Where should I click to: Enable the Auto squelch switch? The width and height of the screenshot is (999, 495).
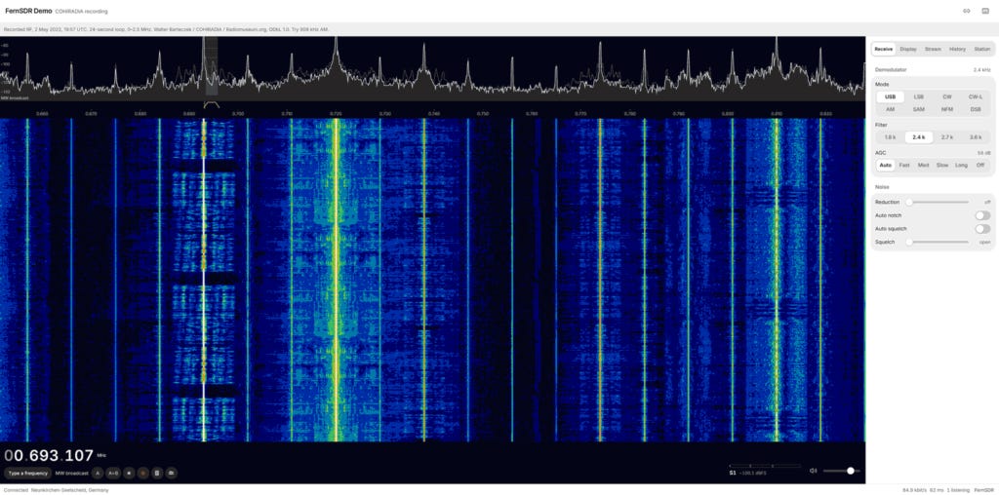point(982,228)
